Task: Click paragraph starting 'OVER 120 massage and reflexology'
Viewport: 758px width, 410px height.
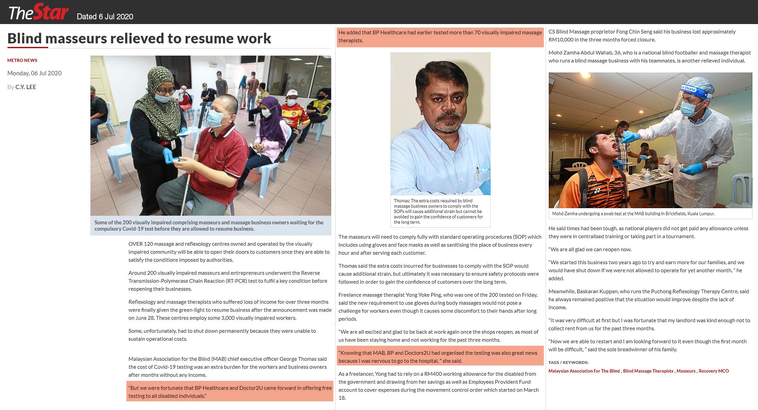Action: coord(229,252)
